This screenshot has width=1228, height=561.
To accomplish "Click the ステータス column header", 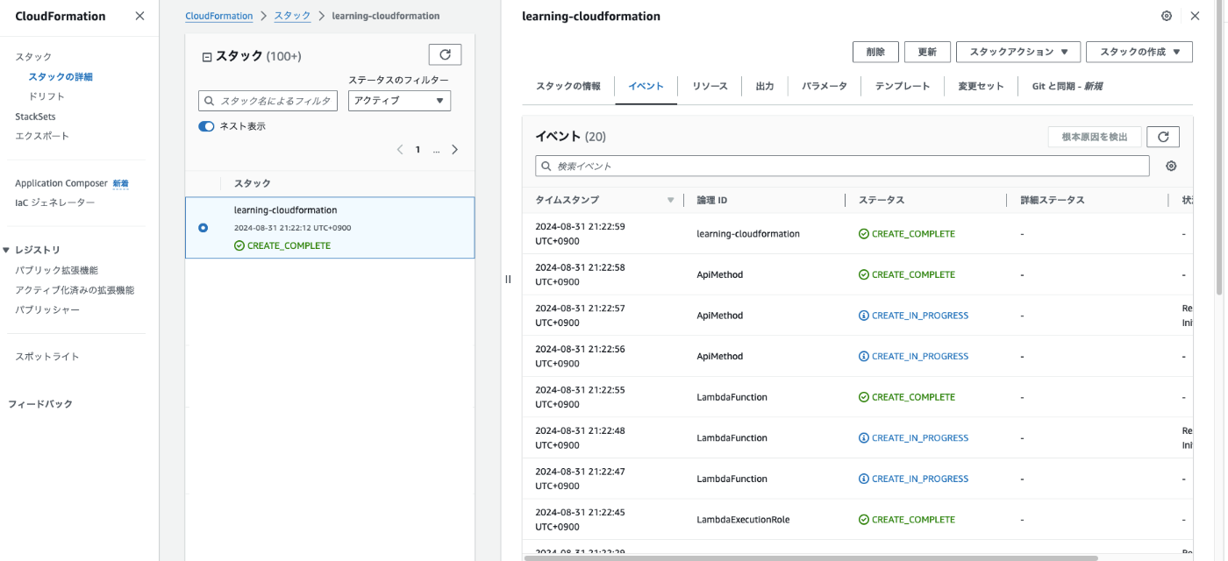I will (x=882, y=201).
